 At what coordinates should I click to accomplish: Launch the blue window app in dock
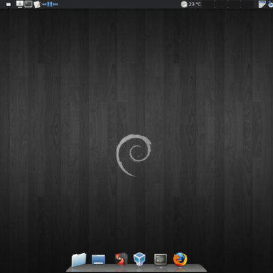(x=98, y=259)
